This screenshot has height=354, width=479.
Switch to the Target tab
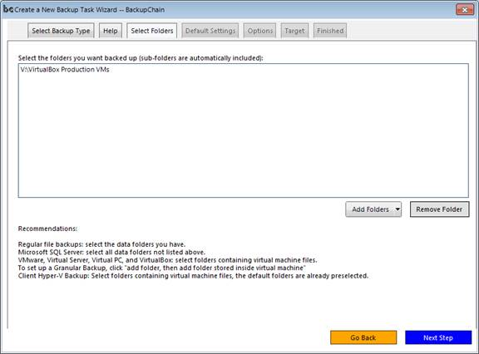point(294,31)
